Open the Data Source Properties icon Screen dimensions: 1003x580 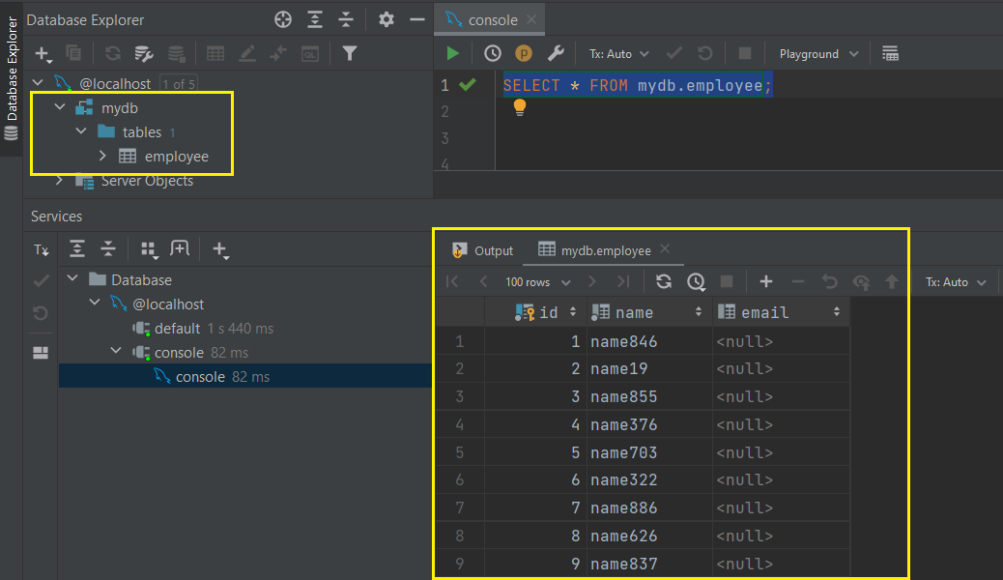144,54
